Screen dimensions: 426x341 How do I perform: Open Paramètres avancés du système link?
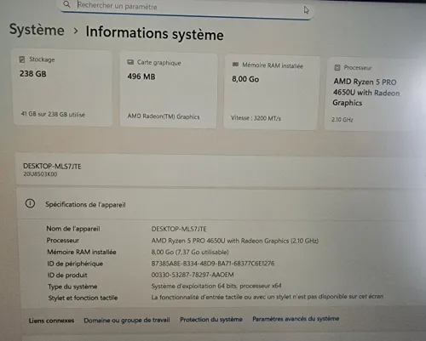[296, 319]
